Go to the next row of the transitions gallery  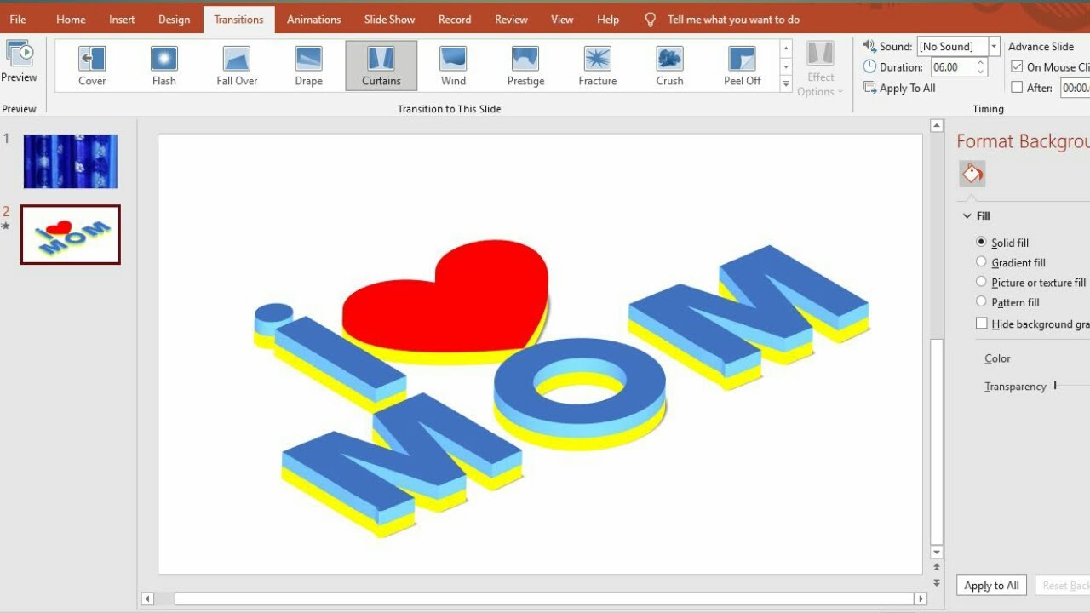786,66
